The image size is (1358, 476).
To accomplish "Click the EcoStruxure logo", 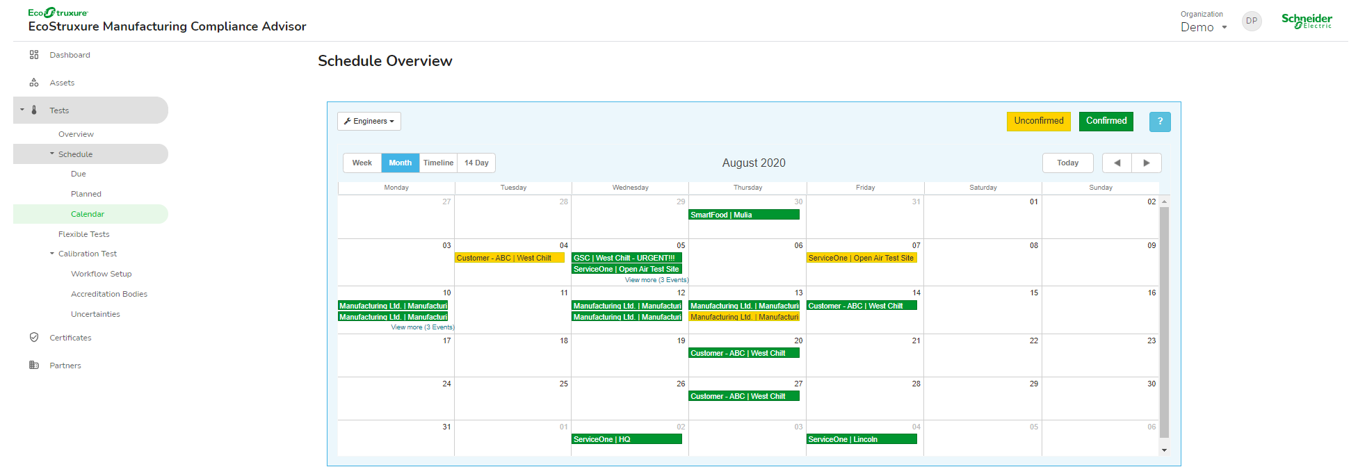I will (58, 13).
